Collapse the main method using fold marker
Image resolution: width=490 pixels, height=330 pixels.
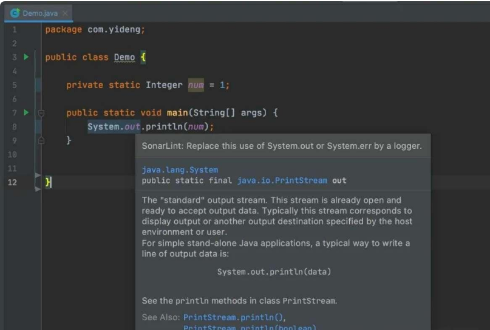pos(41,113)
